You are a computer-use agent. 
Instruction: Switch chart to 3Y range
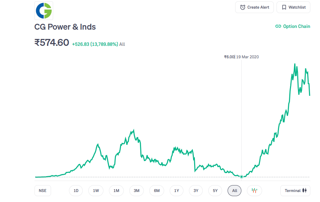[x=196, y=191]
